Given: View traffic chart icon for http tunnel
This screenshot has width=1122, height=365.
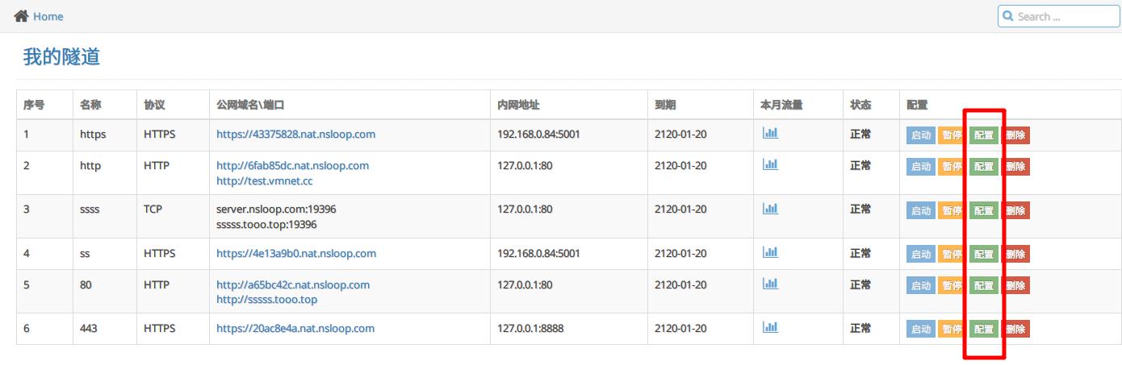Looking at the screenshot, I should pyautogui.click(x=770, y=164).
